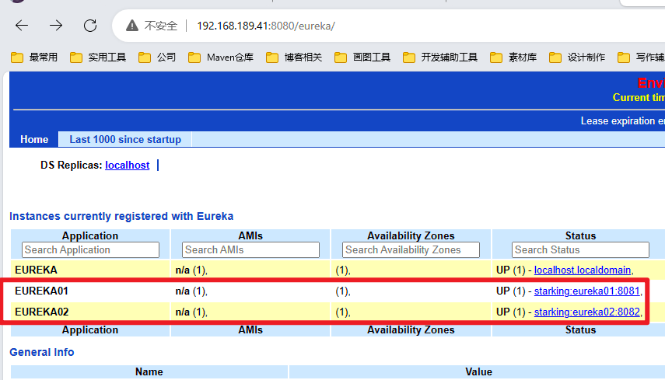Viewport: 665px width, 380px height.
Task: Select the Home tab
Action: (x=34, y=139)
